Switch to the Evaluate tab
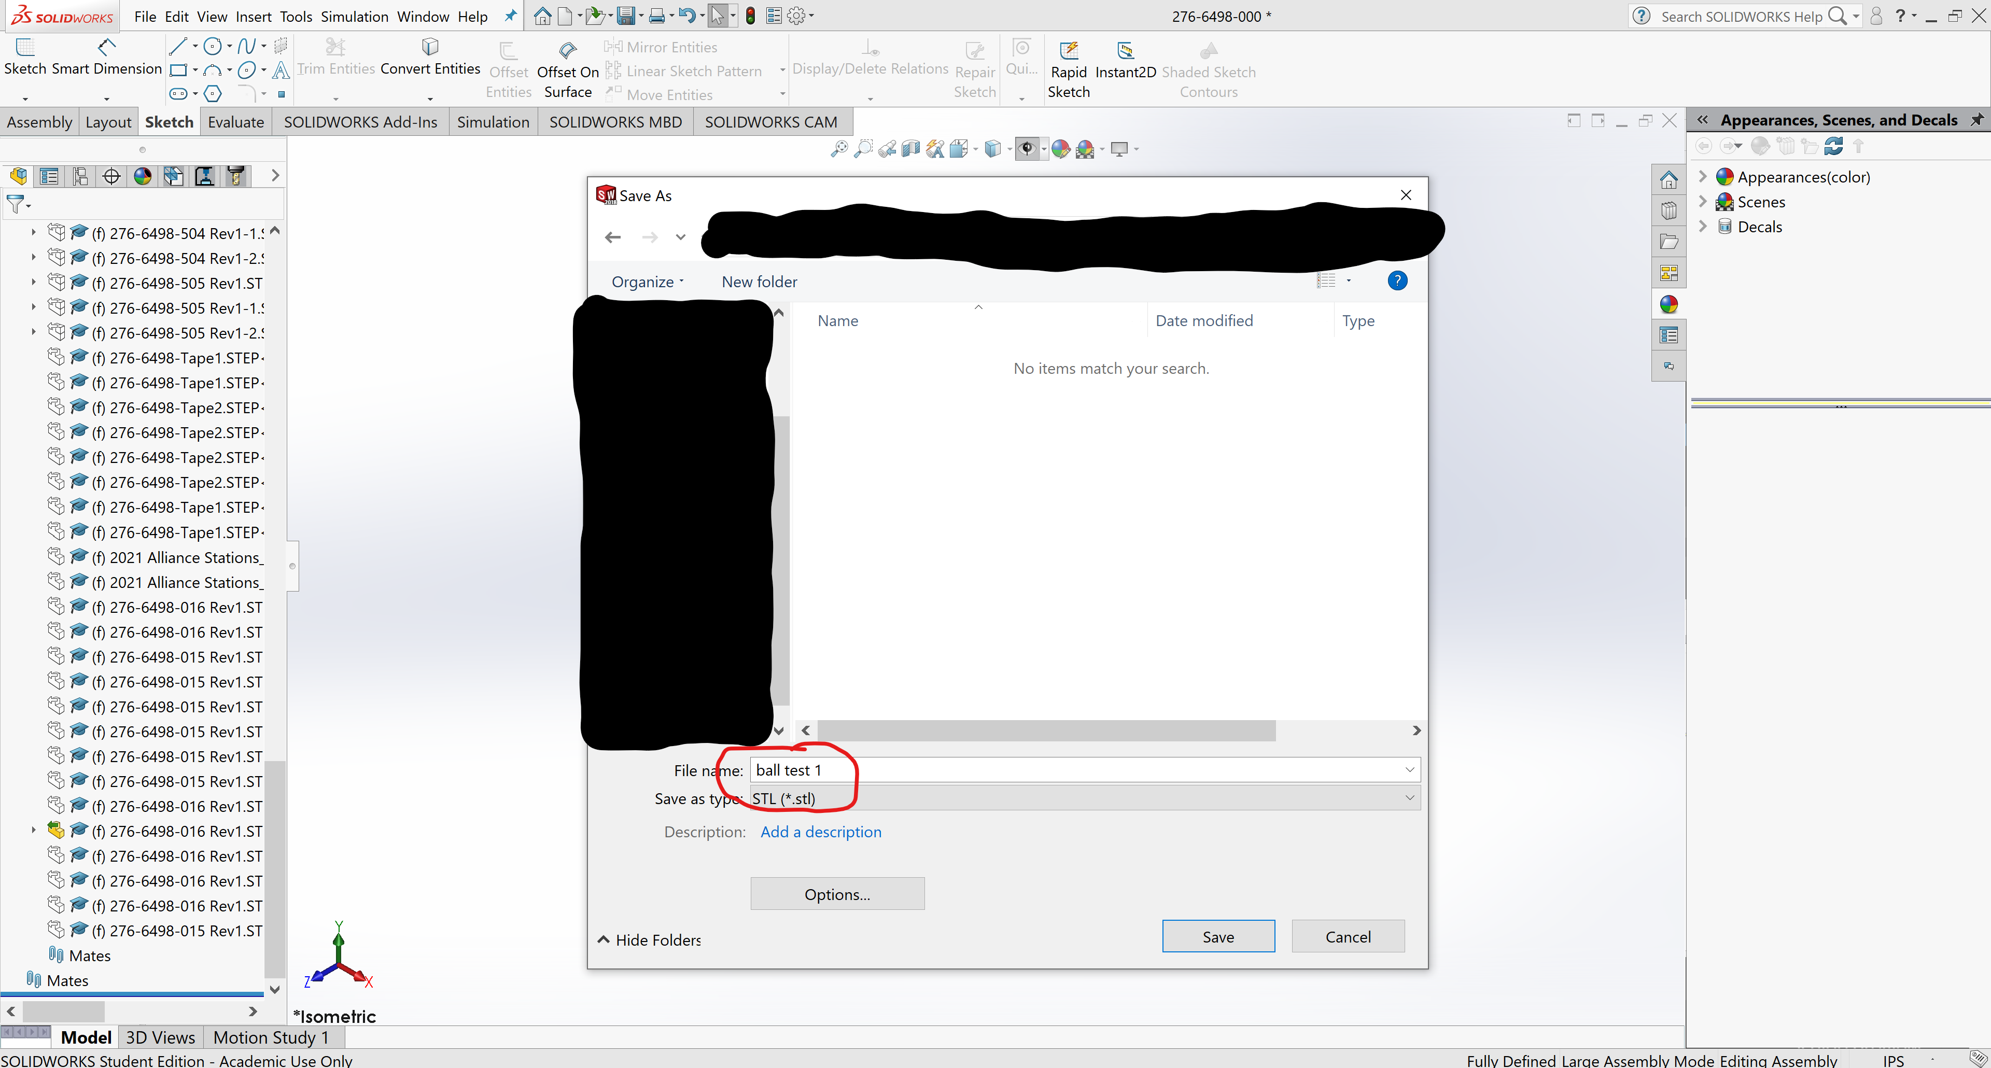This screenshot has height=1068, width=1991. coord(236,122)
